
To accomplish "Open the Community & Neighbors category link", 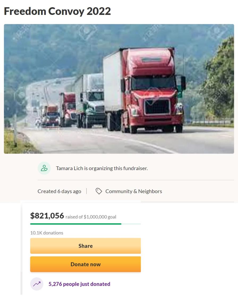I will (134, 191).
